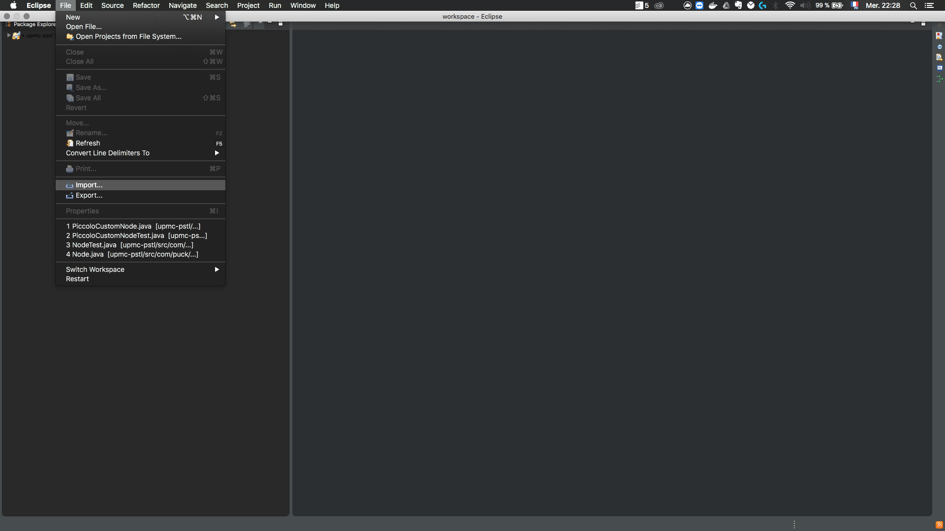
Task: Open the Javadoc view icon in right trim
Action: pyautogui.click(x=940, y=47)
